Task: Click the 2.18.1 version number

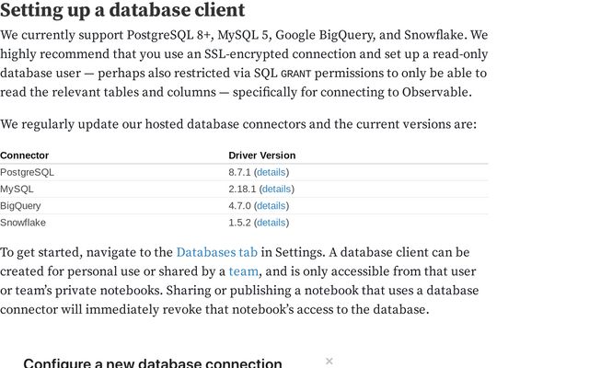Action: (242, 189)
